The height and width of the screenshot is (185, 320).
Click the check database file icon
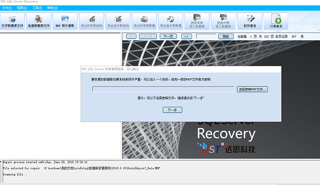point(38,21)
